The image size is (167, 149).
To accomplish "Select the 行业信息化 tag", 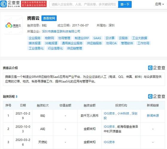I will tap(55, 49).
